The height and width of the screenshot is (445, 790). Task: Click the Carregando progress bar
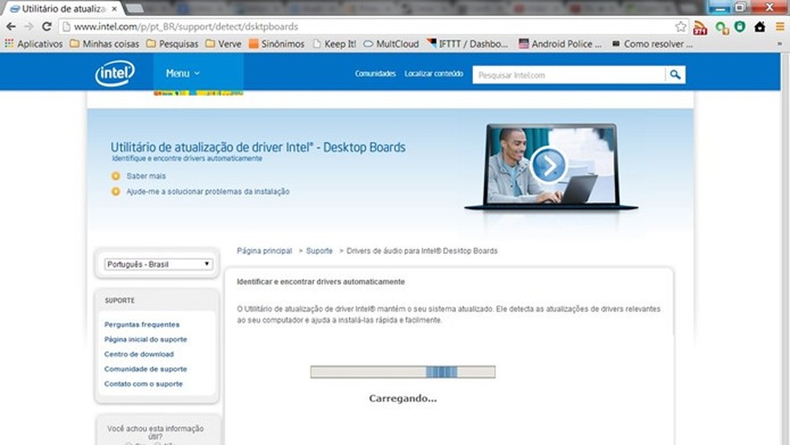403,372
